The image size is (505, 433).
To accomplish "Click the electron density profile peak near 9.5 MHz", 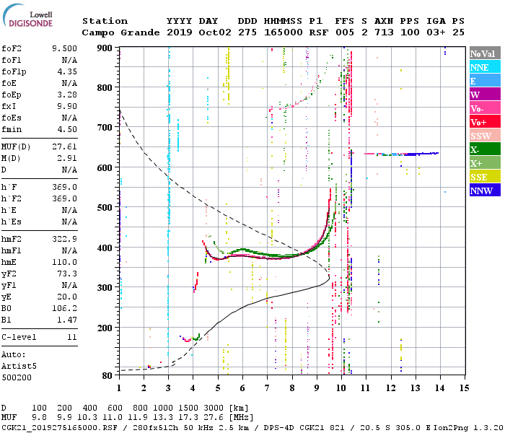I will [328, 278].
